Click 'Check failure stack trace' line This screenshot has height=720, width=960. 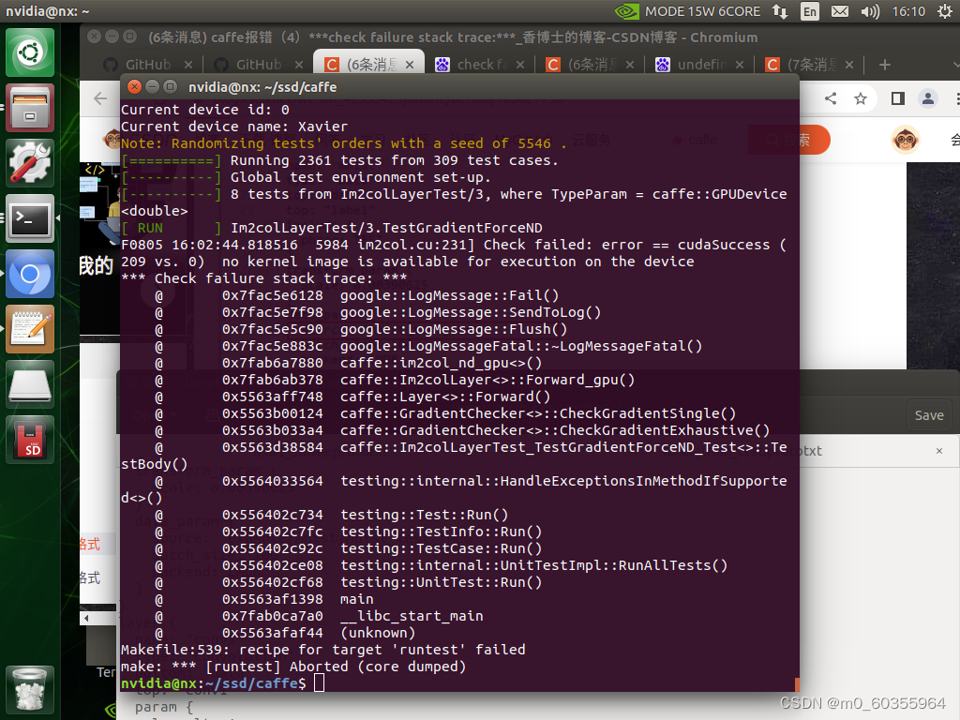pyautogui.click(x=263, y=278)
